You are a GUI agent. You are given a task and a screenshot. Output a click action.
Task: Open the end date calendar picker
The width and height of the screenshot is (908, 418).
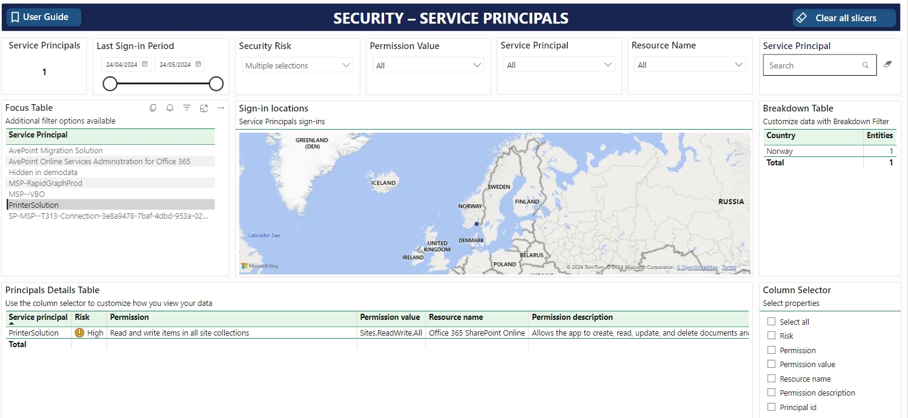click(198, 64)
